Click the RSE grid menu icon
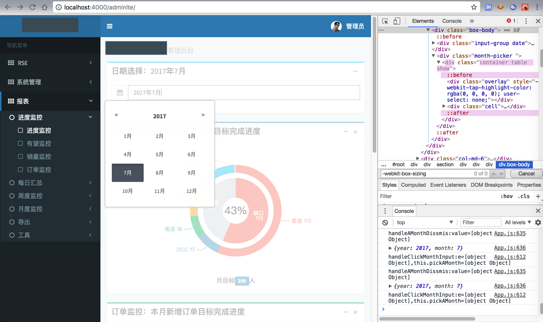This screenshot has width=543, height=322. click(x=11, y=63)
